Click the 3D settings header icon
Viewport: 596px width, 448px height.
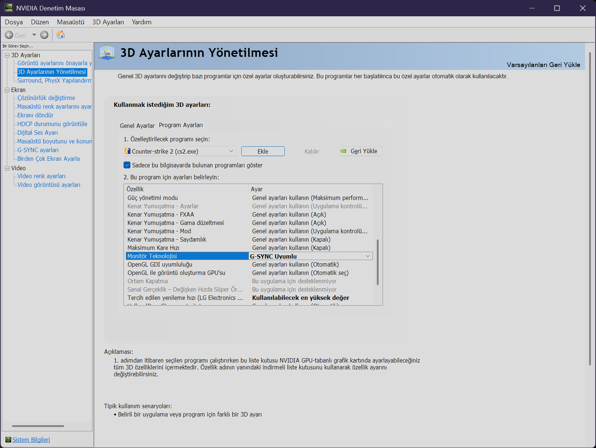coord(107,53)
